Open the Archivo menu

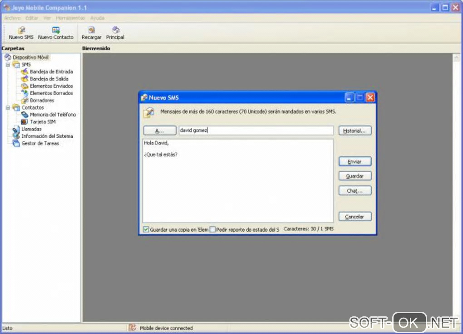click(x=12, y=18)
